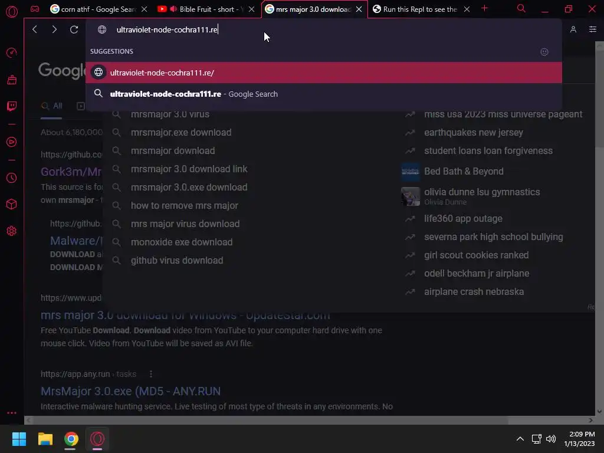Open girl scout cookies ranked trend
604x453 pixels.
(x=476, y=255)
